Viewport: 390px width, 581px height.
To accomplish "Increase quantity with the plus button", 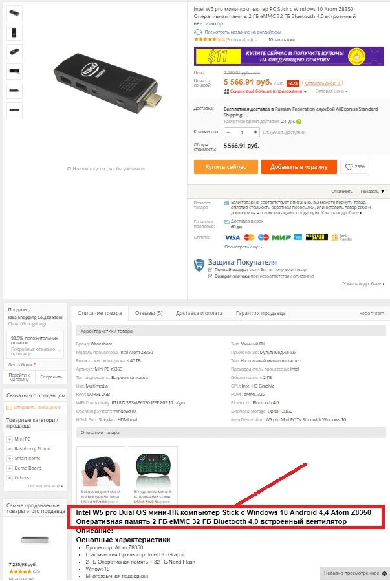I will (x=255, y=132).
